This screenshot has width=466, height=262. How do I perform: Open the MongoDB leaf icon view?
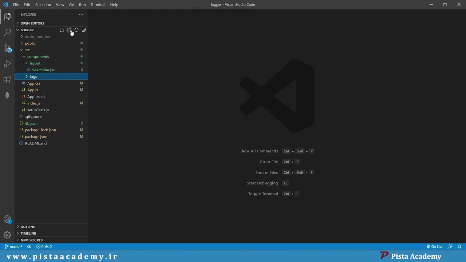[x=7, y=95]
